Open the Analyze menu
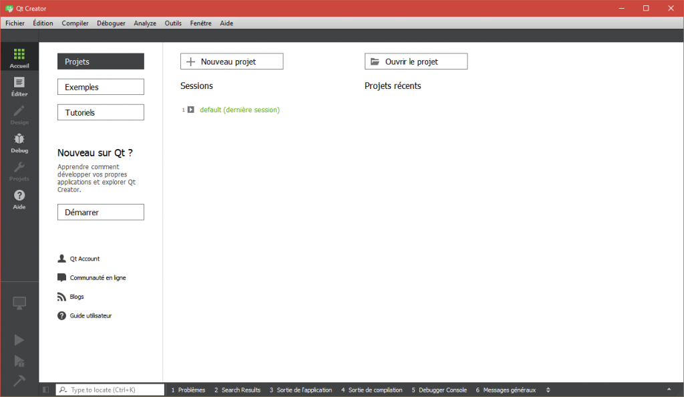The height and width of the screenshot is (397, 684). pos(145,23)
